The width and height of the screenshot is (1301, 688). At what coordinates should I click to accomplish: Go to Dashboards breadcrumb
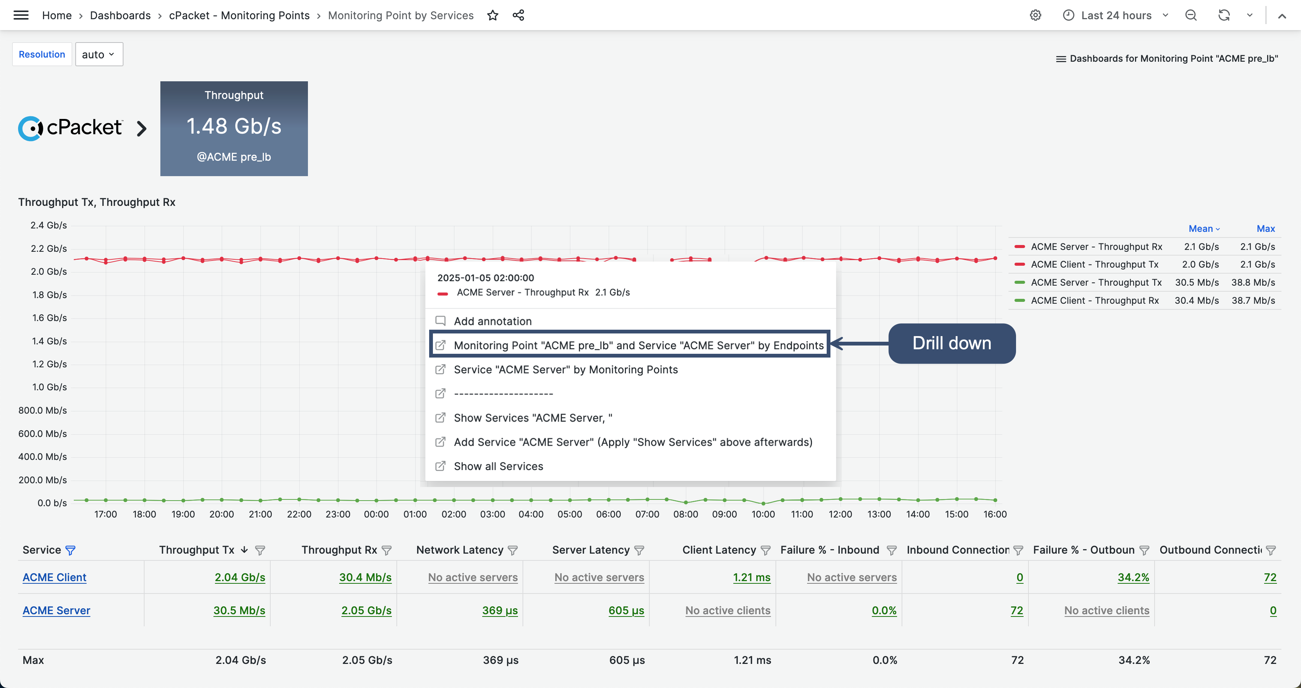coord(120,15)
